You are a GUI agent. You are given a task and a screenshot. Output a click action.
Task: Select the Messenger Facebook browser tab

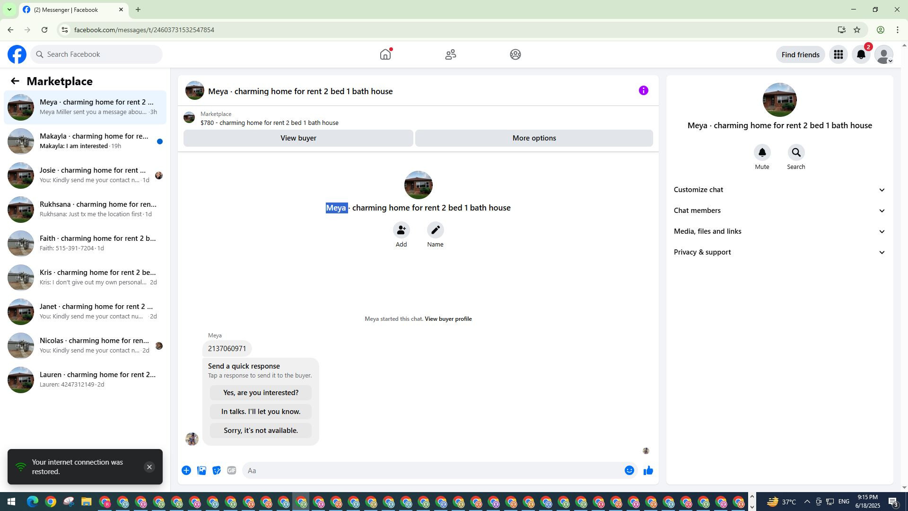pyautogui.click(x=73, y=9)
